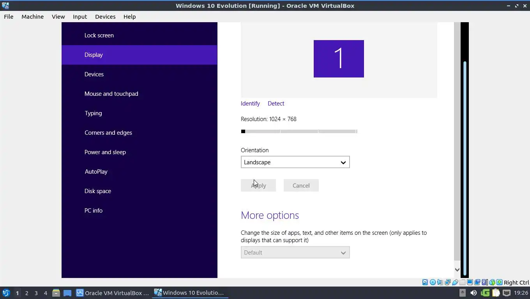
Task: Click the VirtualBox window title bar icon
Action: [x=5, y=5]
